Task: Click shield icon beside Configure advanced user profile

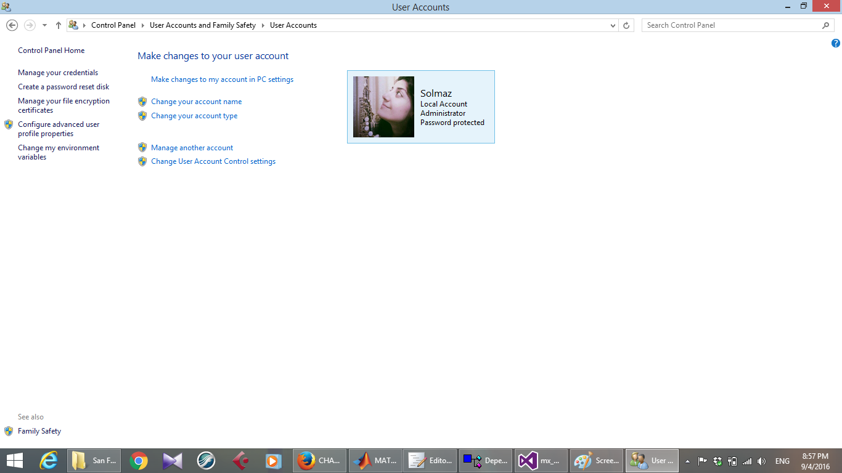Action: pos(9,124)
